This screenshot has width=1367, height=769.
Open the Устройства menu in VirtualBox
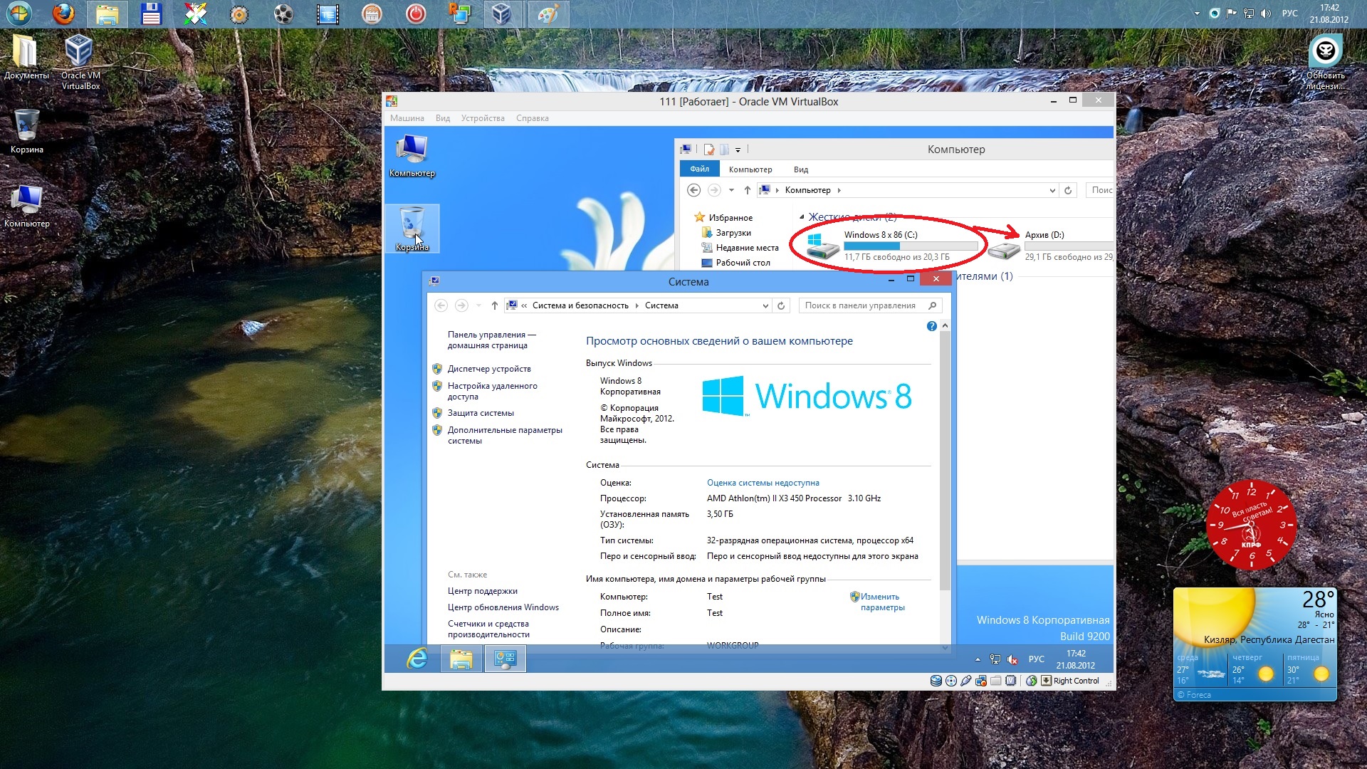tap(482, 118)
